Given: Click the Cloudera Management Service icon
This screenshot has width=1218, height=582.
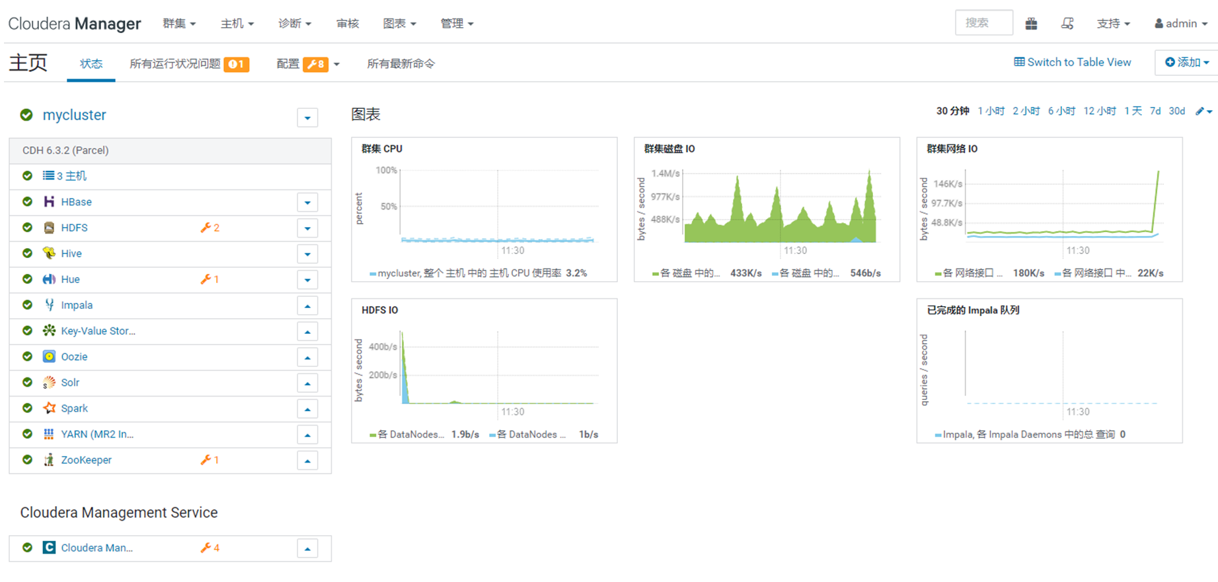Looking at the screenshot, I should (x=49, y=548).
